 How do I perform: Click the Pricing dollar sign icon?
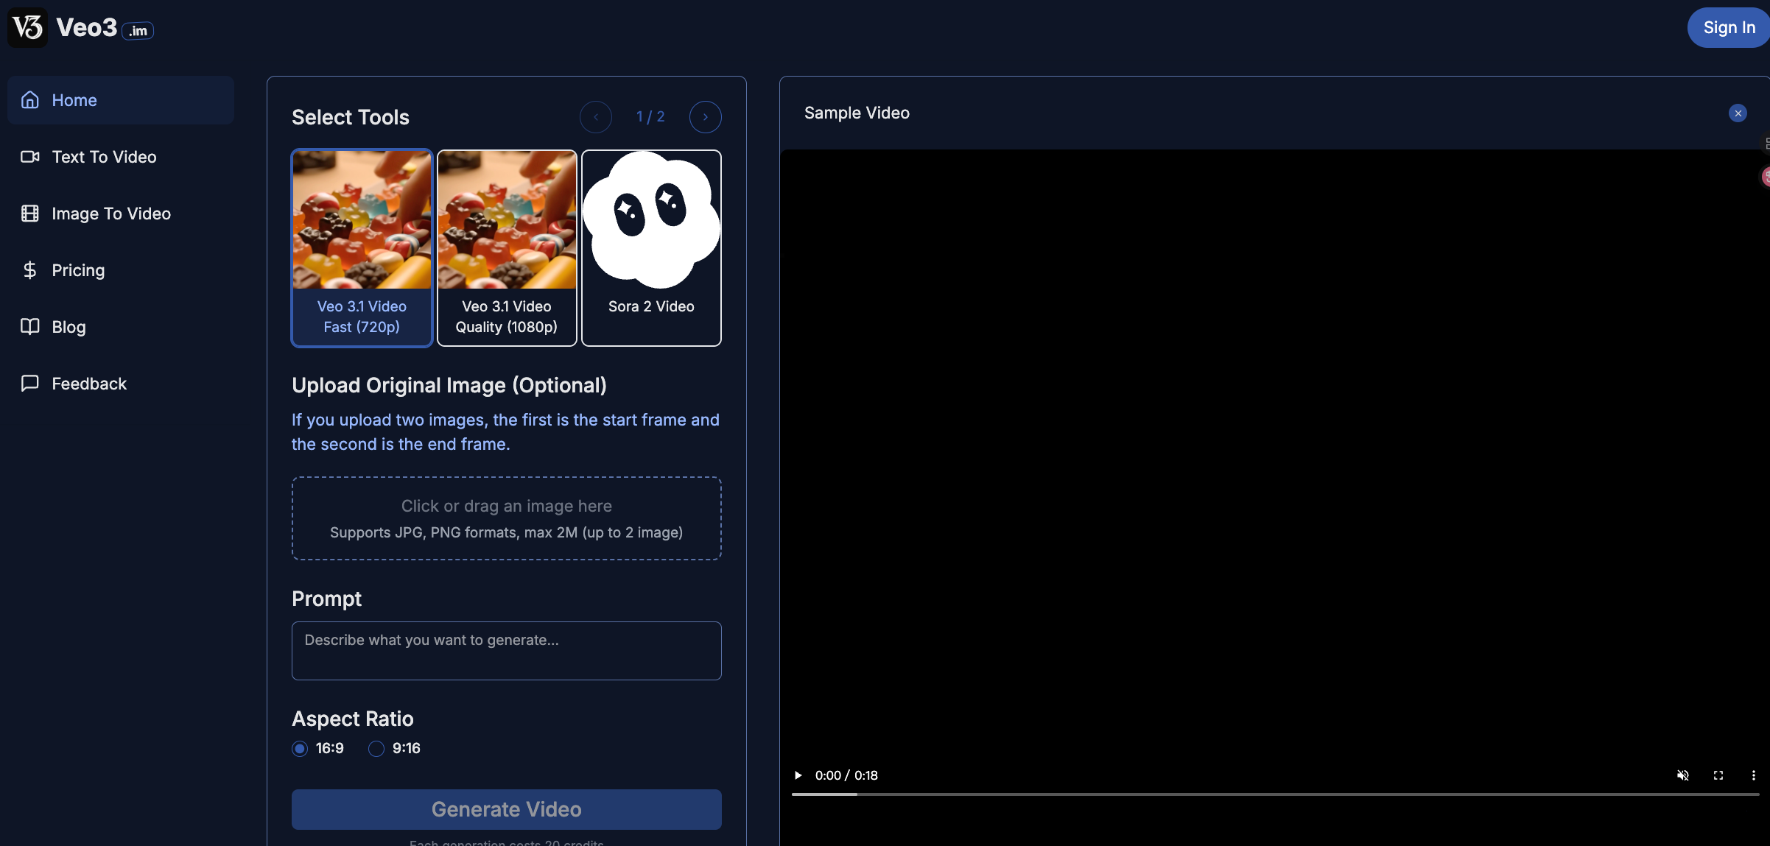(x=29, y=270)
